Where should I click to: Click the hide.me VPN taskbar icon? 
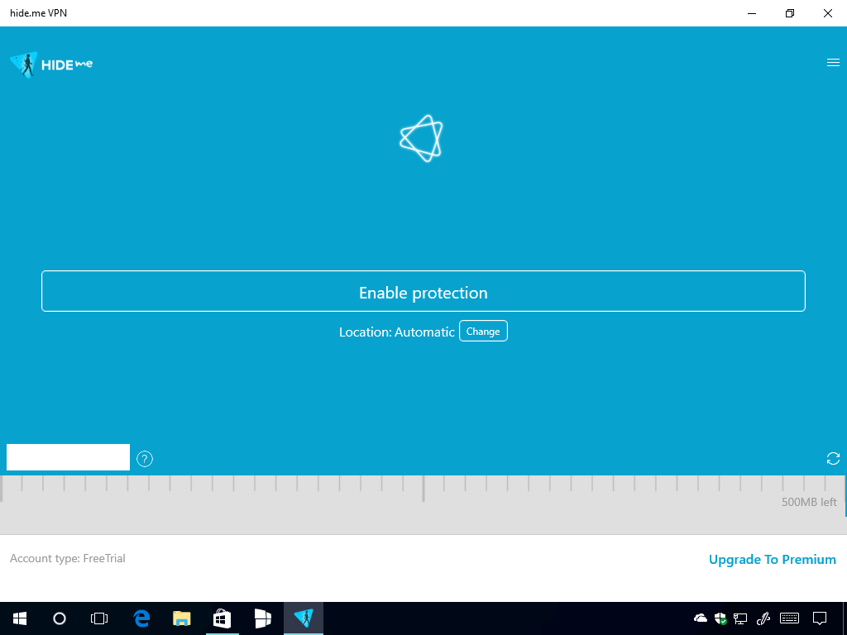(304, 618)
